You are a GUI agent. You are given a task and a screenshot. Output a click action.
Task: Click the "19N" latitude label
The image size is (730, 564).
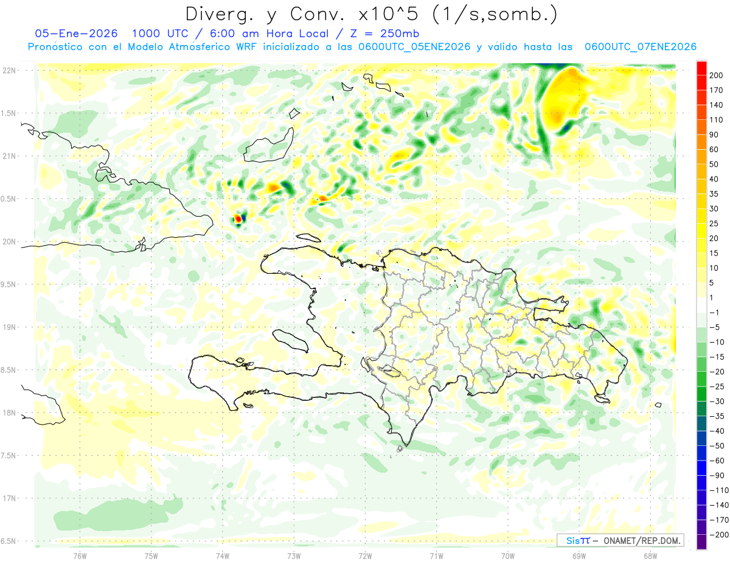click(9, 327)
